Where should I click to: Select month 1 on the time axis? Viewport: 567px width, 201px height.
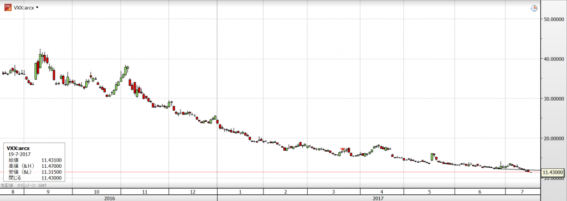pos(240,192)
